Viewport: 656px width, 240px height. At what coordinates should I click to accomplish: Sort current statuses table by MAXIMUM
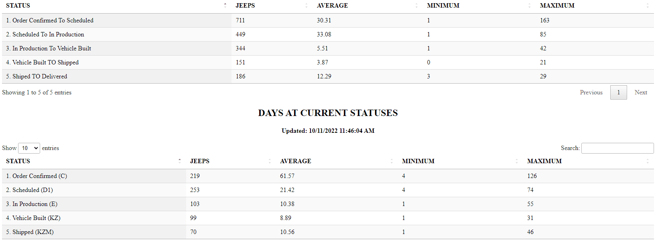click(588, 161)
